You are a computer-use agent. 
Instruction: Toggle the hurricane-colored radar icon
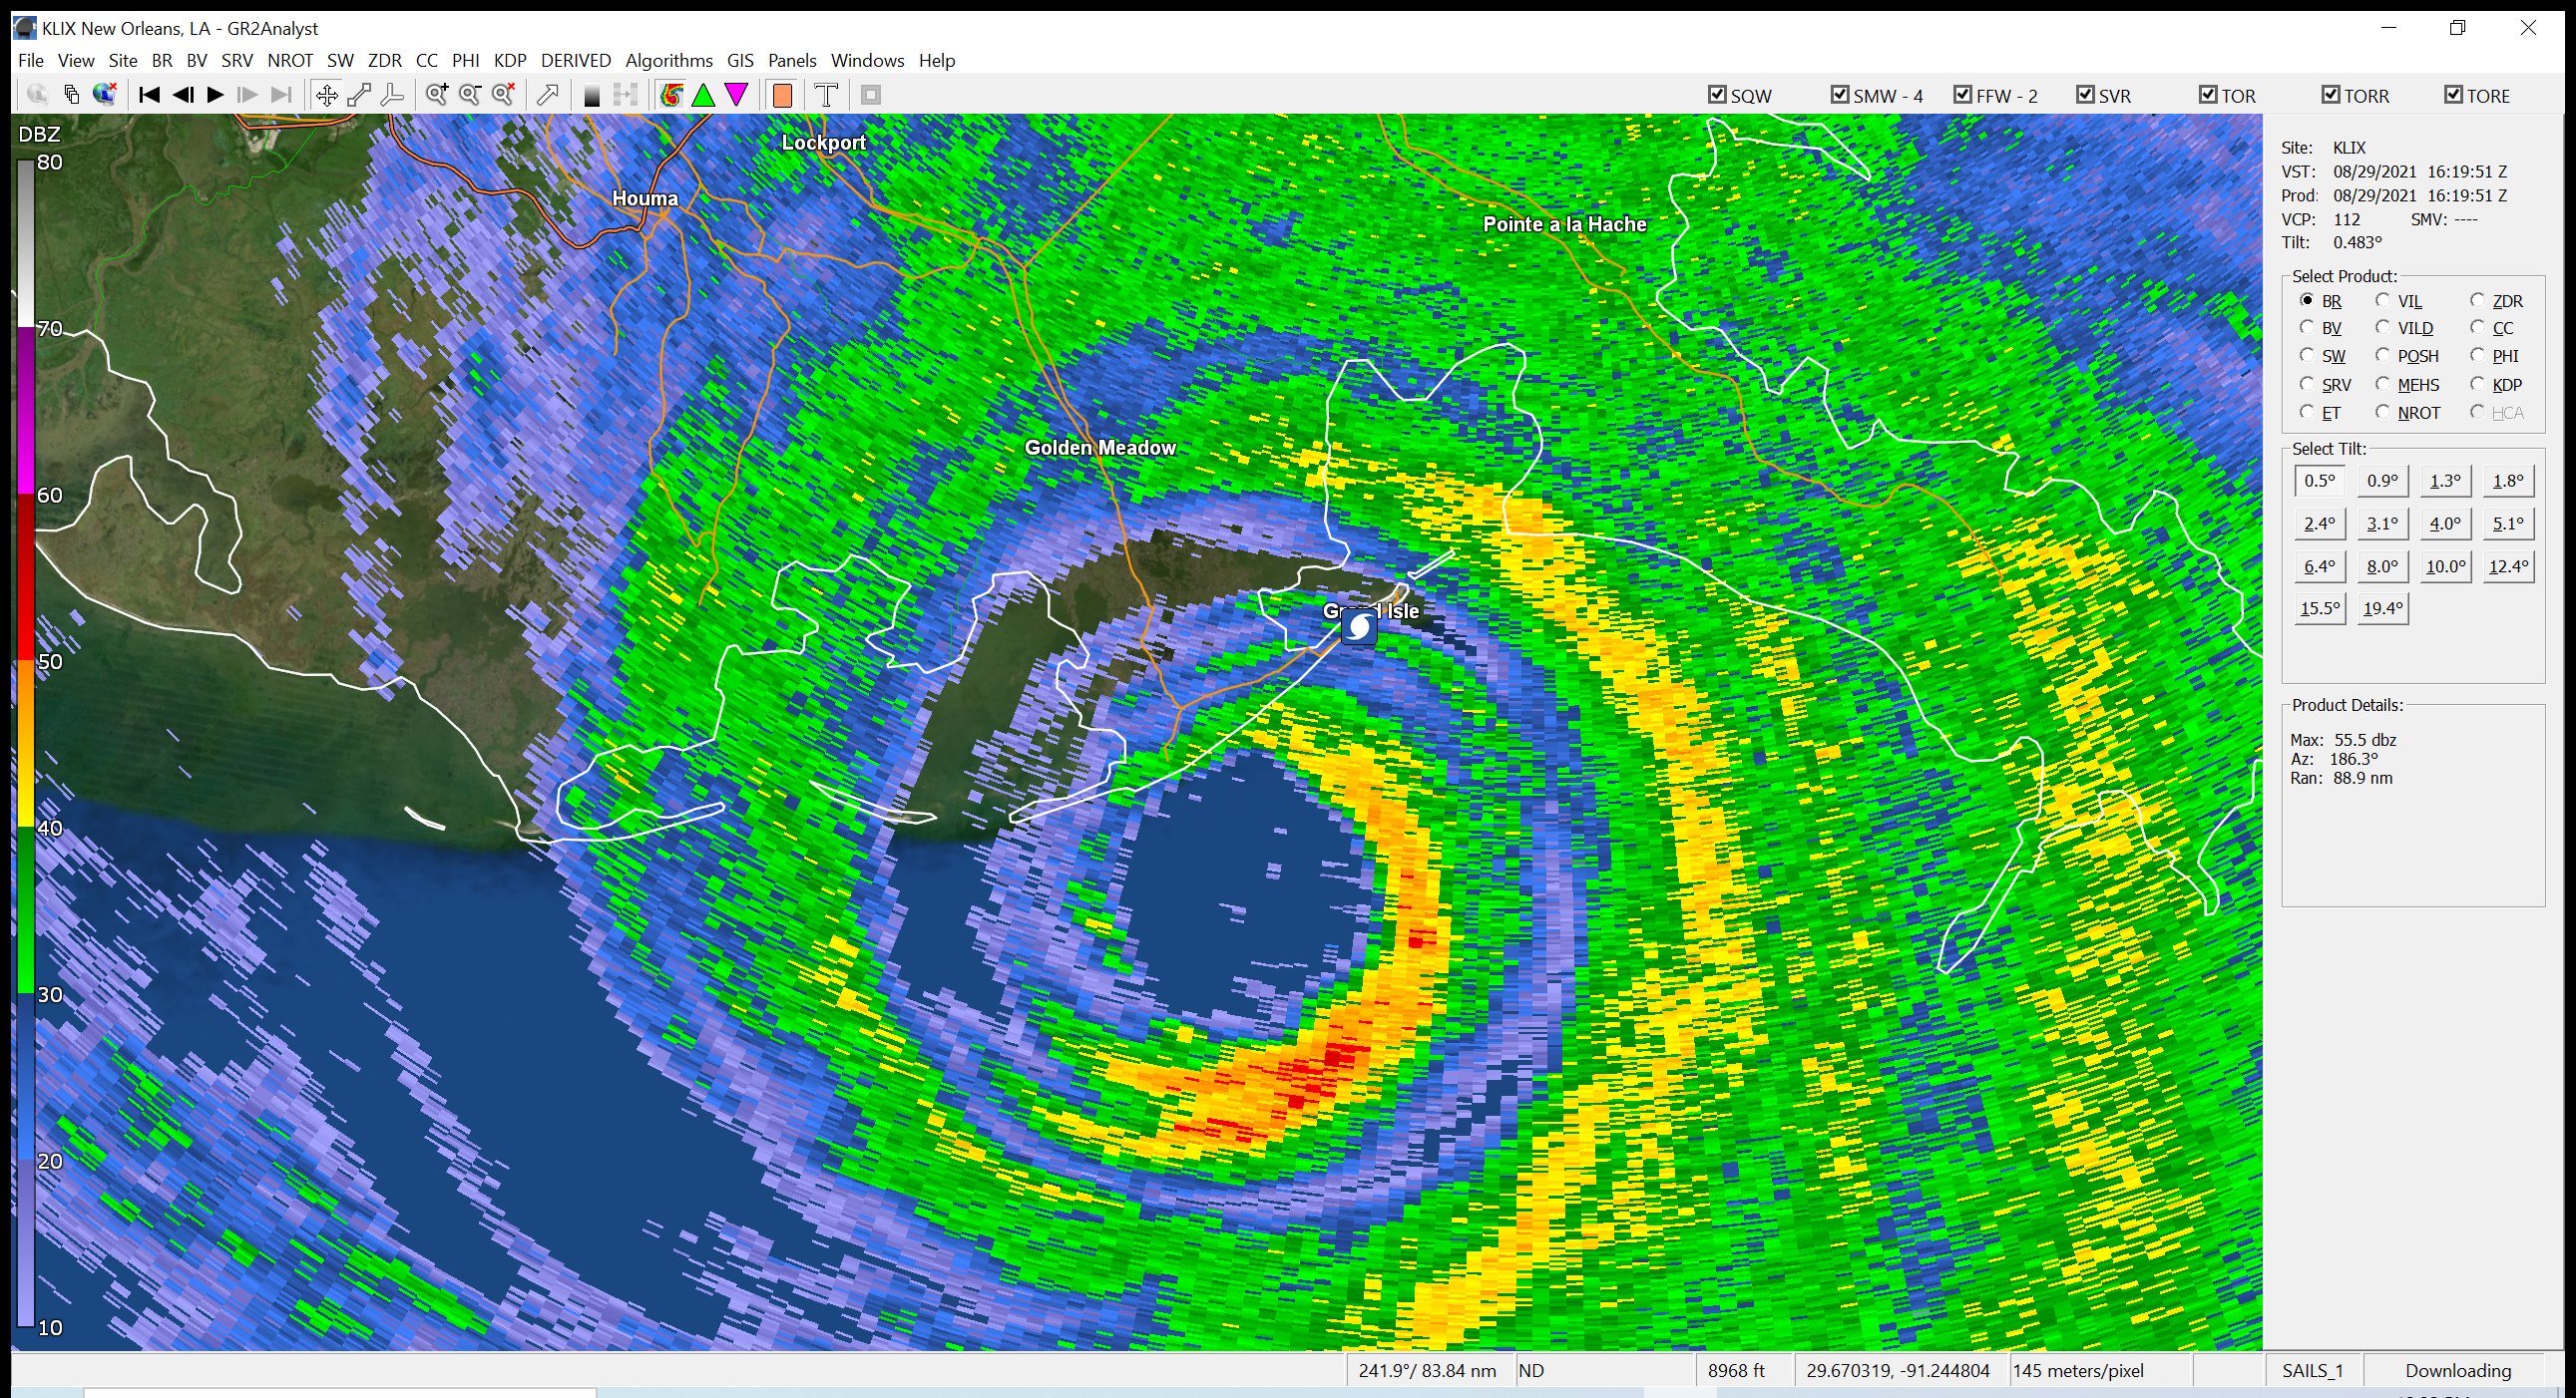click(671, 95)
